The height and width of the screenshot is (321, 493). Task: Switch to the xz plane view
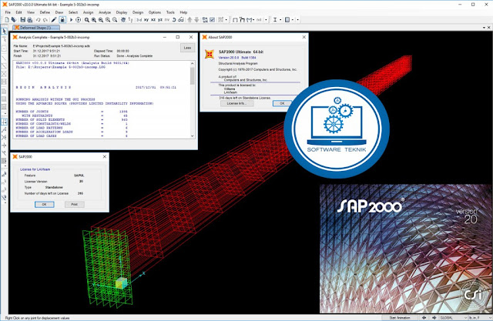tap(153, 20)
